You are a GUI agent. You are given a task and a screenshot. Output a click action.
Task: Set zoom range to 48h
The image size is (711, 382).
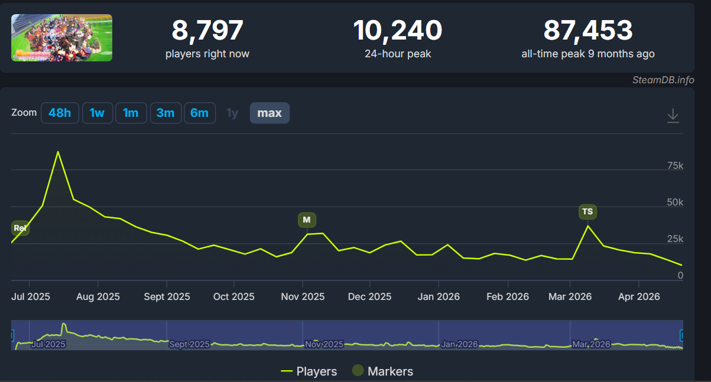(x=60, y=113)
